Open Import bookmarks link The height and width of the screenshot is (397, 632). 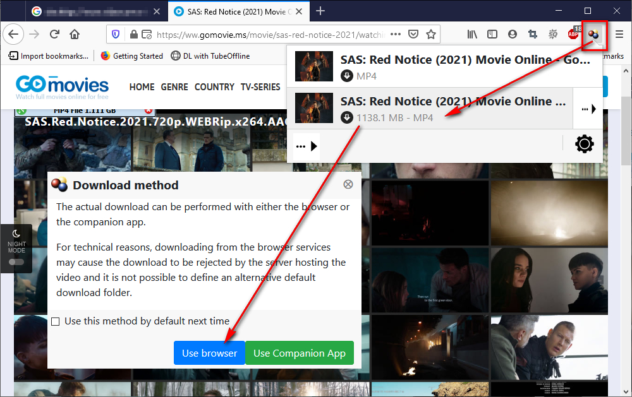49,56
